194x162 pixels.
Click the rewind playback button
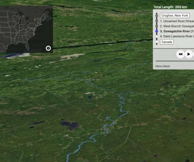coord(180,54)
